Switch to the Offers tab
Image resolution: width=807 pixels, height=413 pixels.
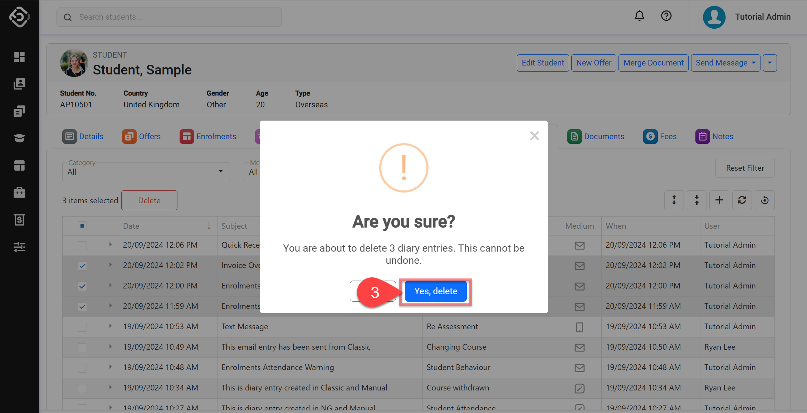(141, 136)
